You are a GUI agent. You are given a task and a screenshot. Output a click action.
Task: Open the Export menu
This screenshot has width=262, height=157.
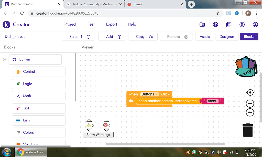coord(111,24)
